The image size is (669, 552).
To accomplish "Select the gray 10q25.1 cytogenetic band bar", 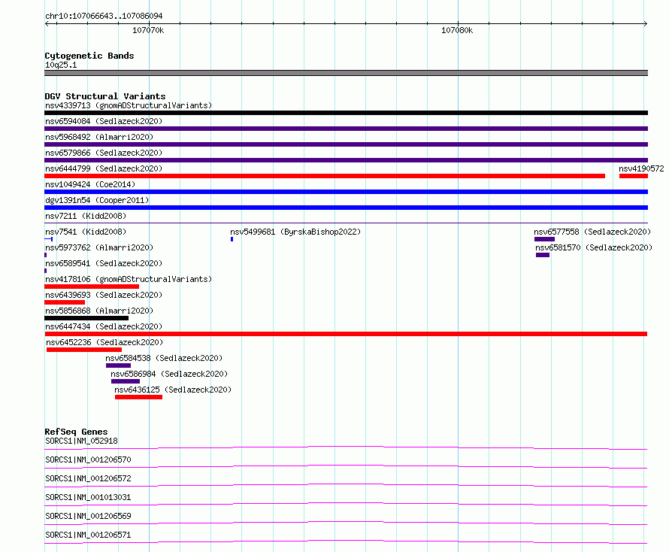I will point(346,73).
